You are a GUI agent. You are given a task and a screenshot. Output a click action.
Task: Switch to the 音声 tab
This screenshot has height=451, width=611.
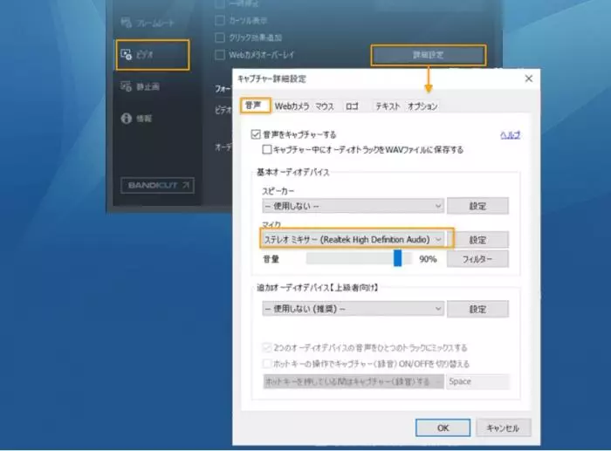(255, 106)
